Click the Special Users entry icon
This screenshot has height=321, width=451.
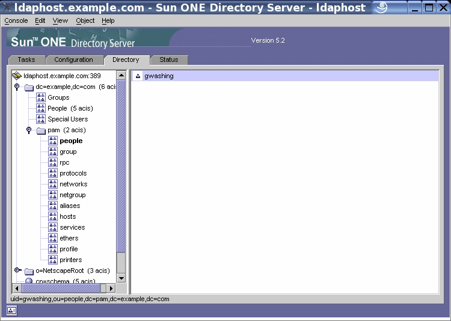[41, 119]
